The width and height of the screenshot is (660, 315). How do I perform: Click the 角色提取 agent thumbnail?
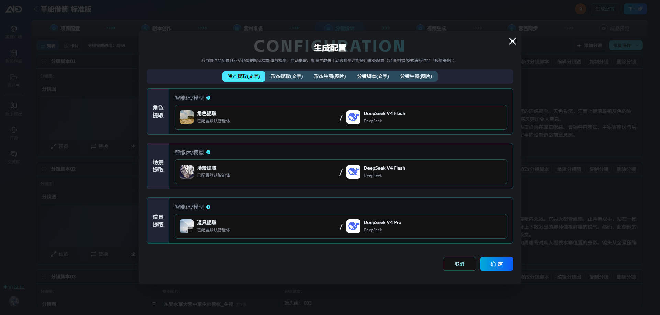point(187,117)
